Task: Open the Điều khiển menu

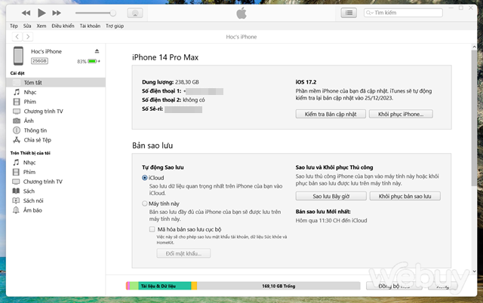Action: (63, 26)
